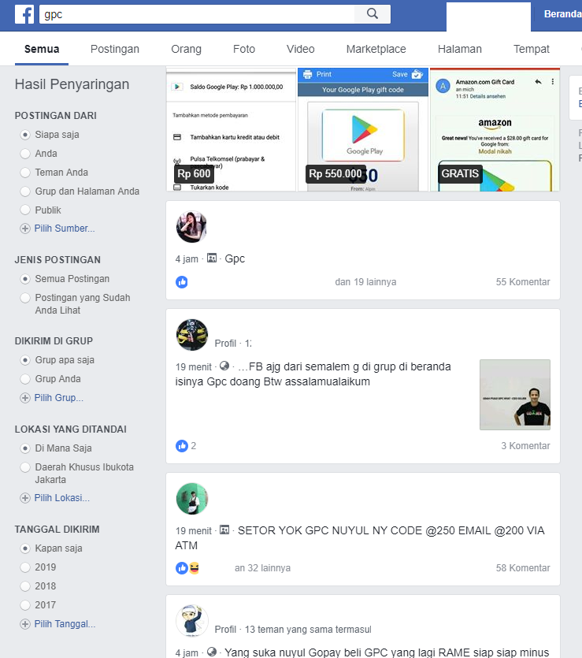The height and width of the screenshot is (658, 582).
Task: Click the like icon with 2 reactions
Action: pyautogui.click(x=182, y=446)
